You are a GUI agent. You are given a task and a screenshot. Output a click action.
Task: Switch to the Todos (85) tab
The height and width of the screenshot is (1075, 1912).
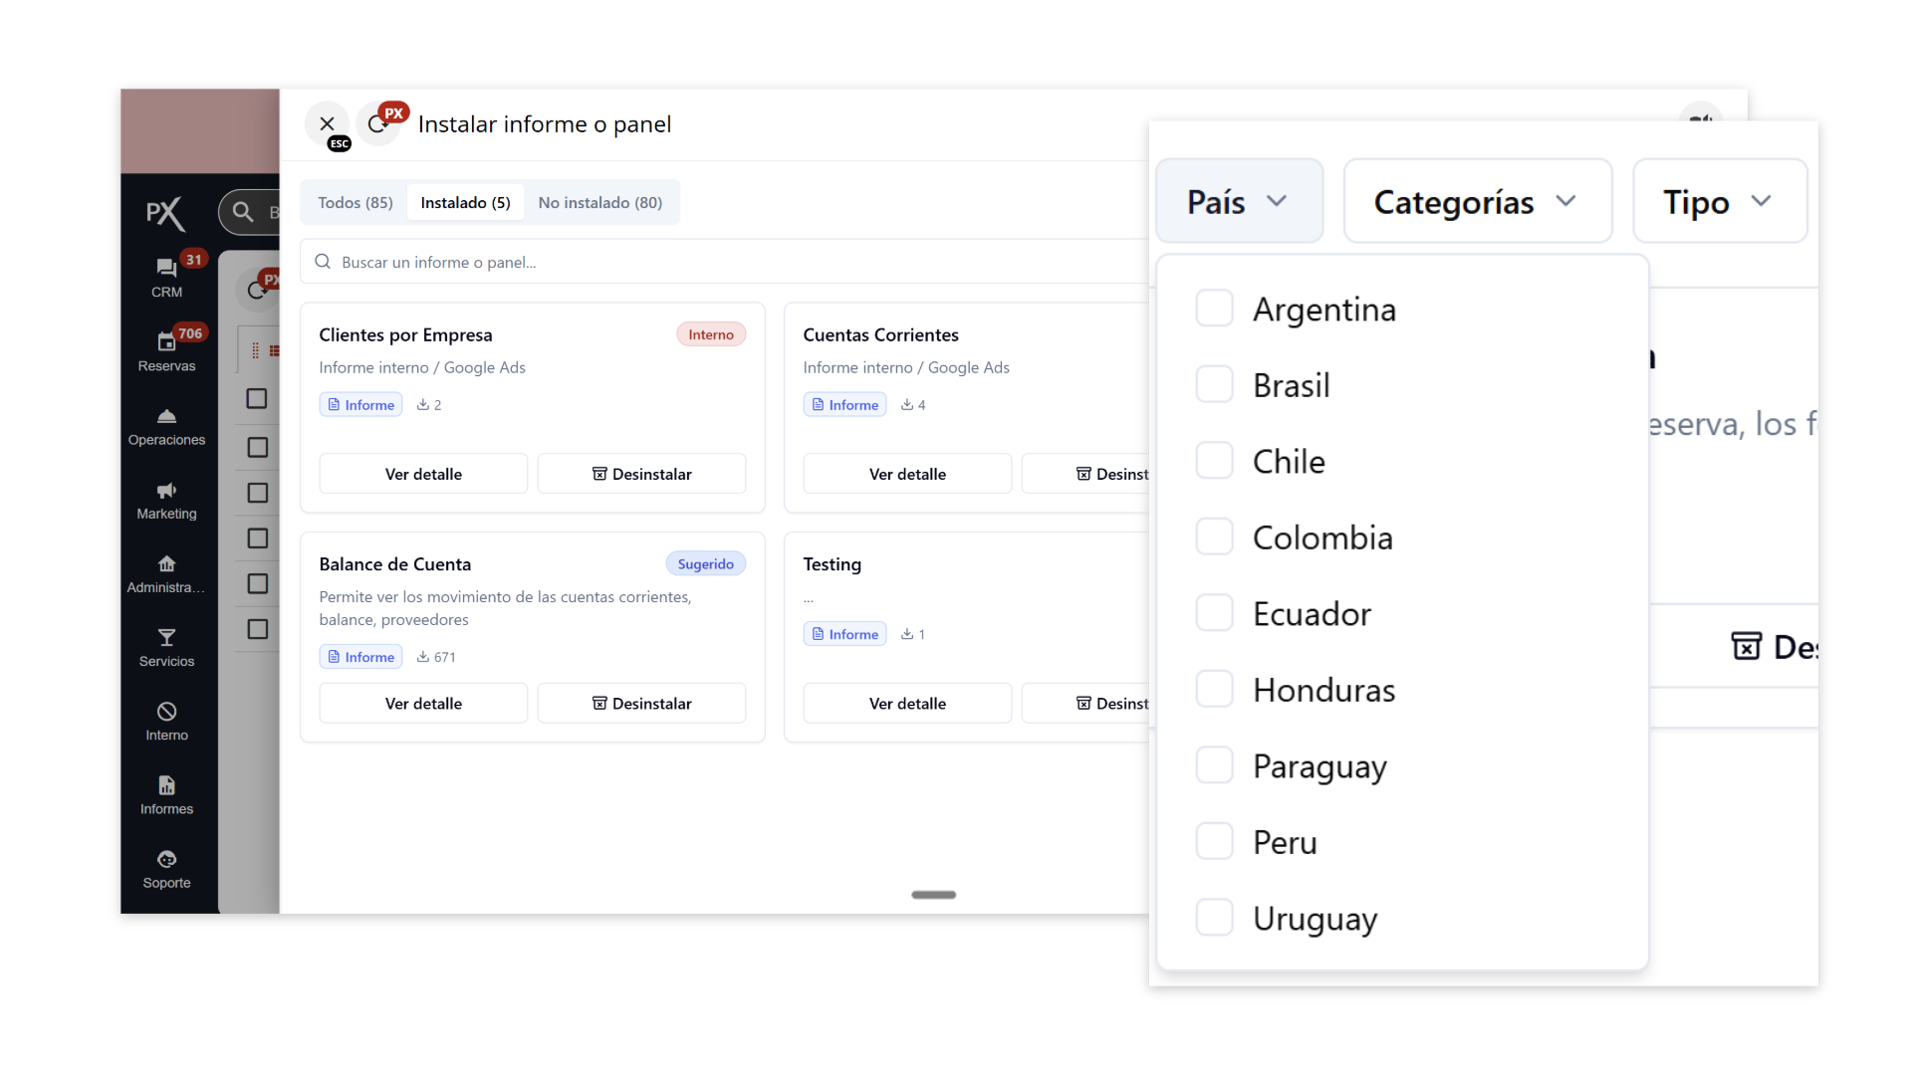(x=356, y=203)
